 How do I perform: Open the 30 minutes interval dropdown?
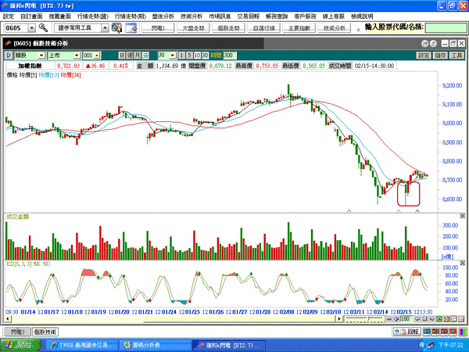pyautogui.click(x=173, y=56)
